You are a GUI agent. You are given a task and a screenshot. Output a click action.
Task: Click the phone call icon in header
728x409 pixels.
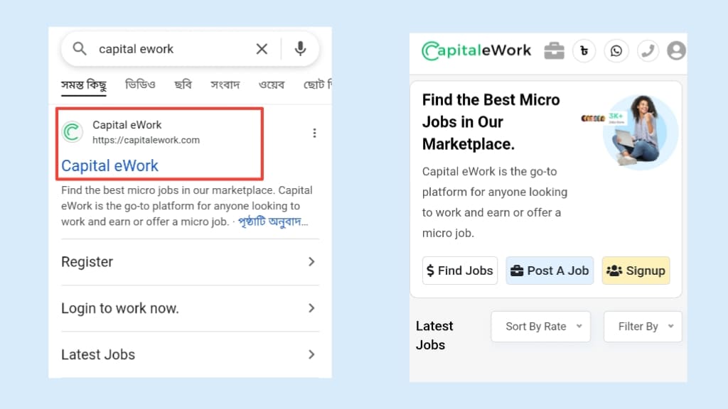647,51
